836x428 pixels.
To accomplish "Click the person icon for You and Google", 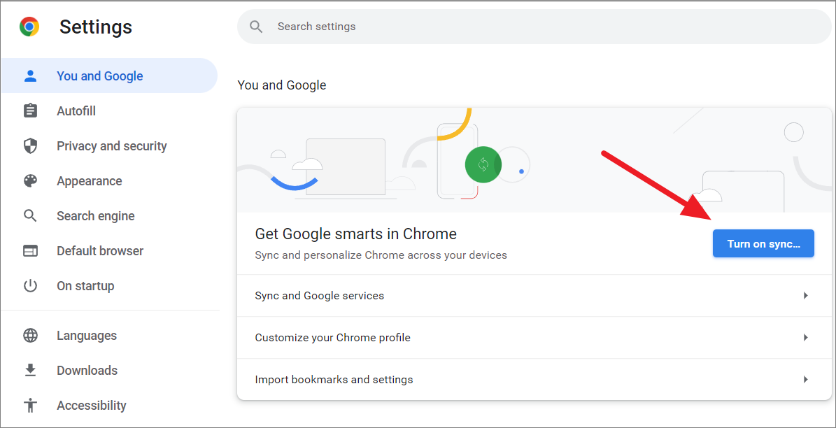I will point(30,76).
